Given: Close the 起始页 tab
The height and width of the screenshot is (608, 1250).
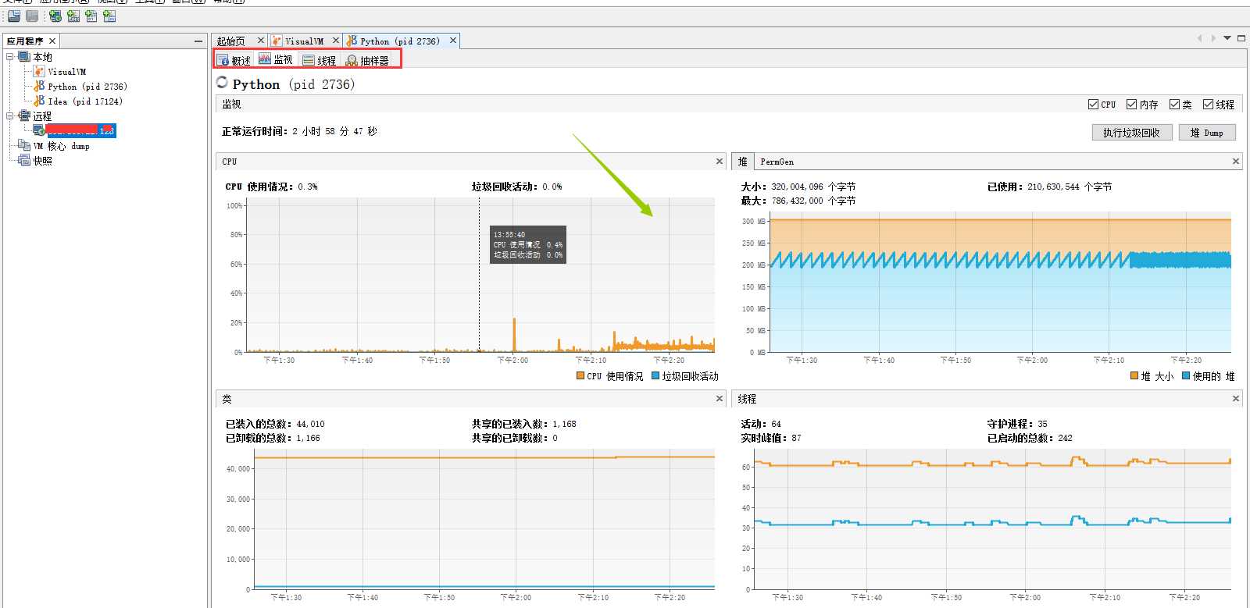Looking at the screenshot, I should tap(261, 41).
